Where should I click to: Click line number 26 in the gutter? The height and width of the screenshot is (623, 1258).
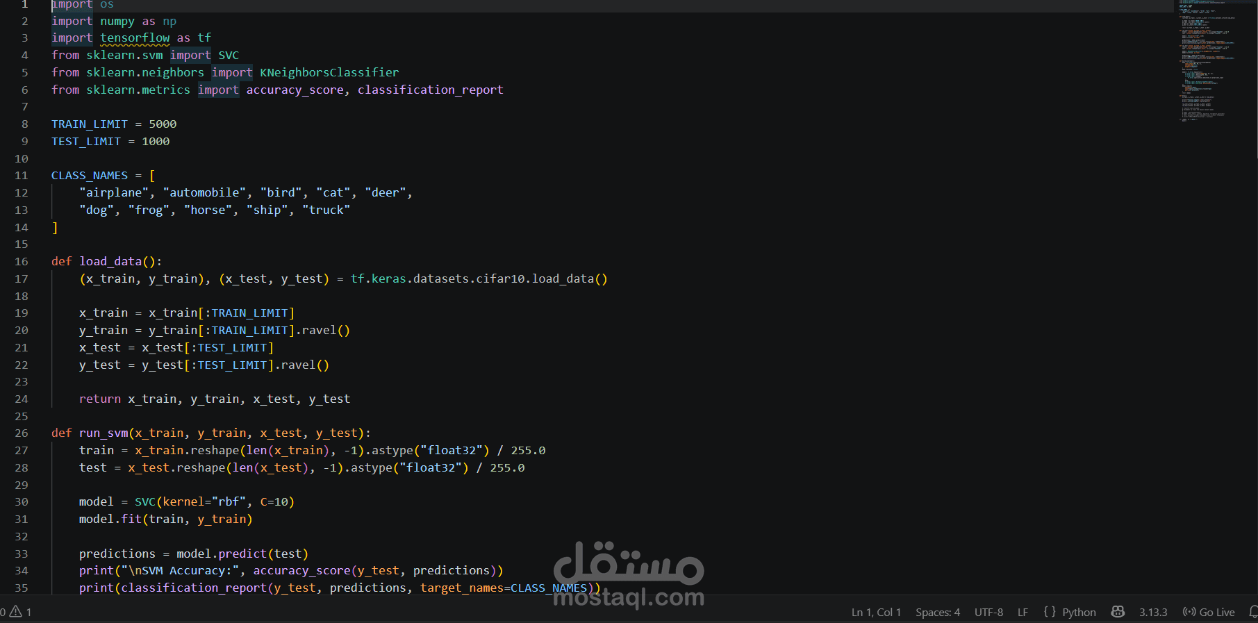[22, 433]
